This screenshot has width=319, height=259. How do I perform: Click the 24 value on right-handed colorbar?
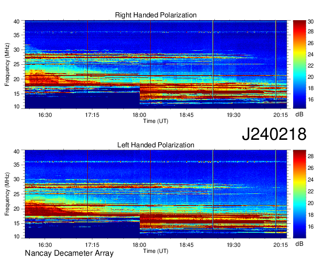311,54
